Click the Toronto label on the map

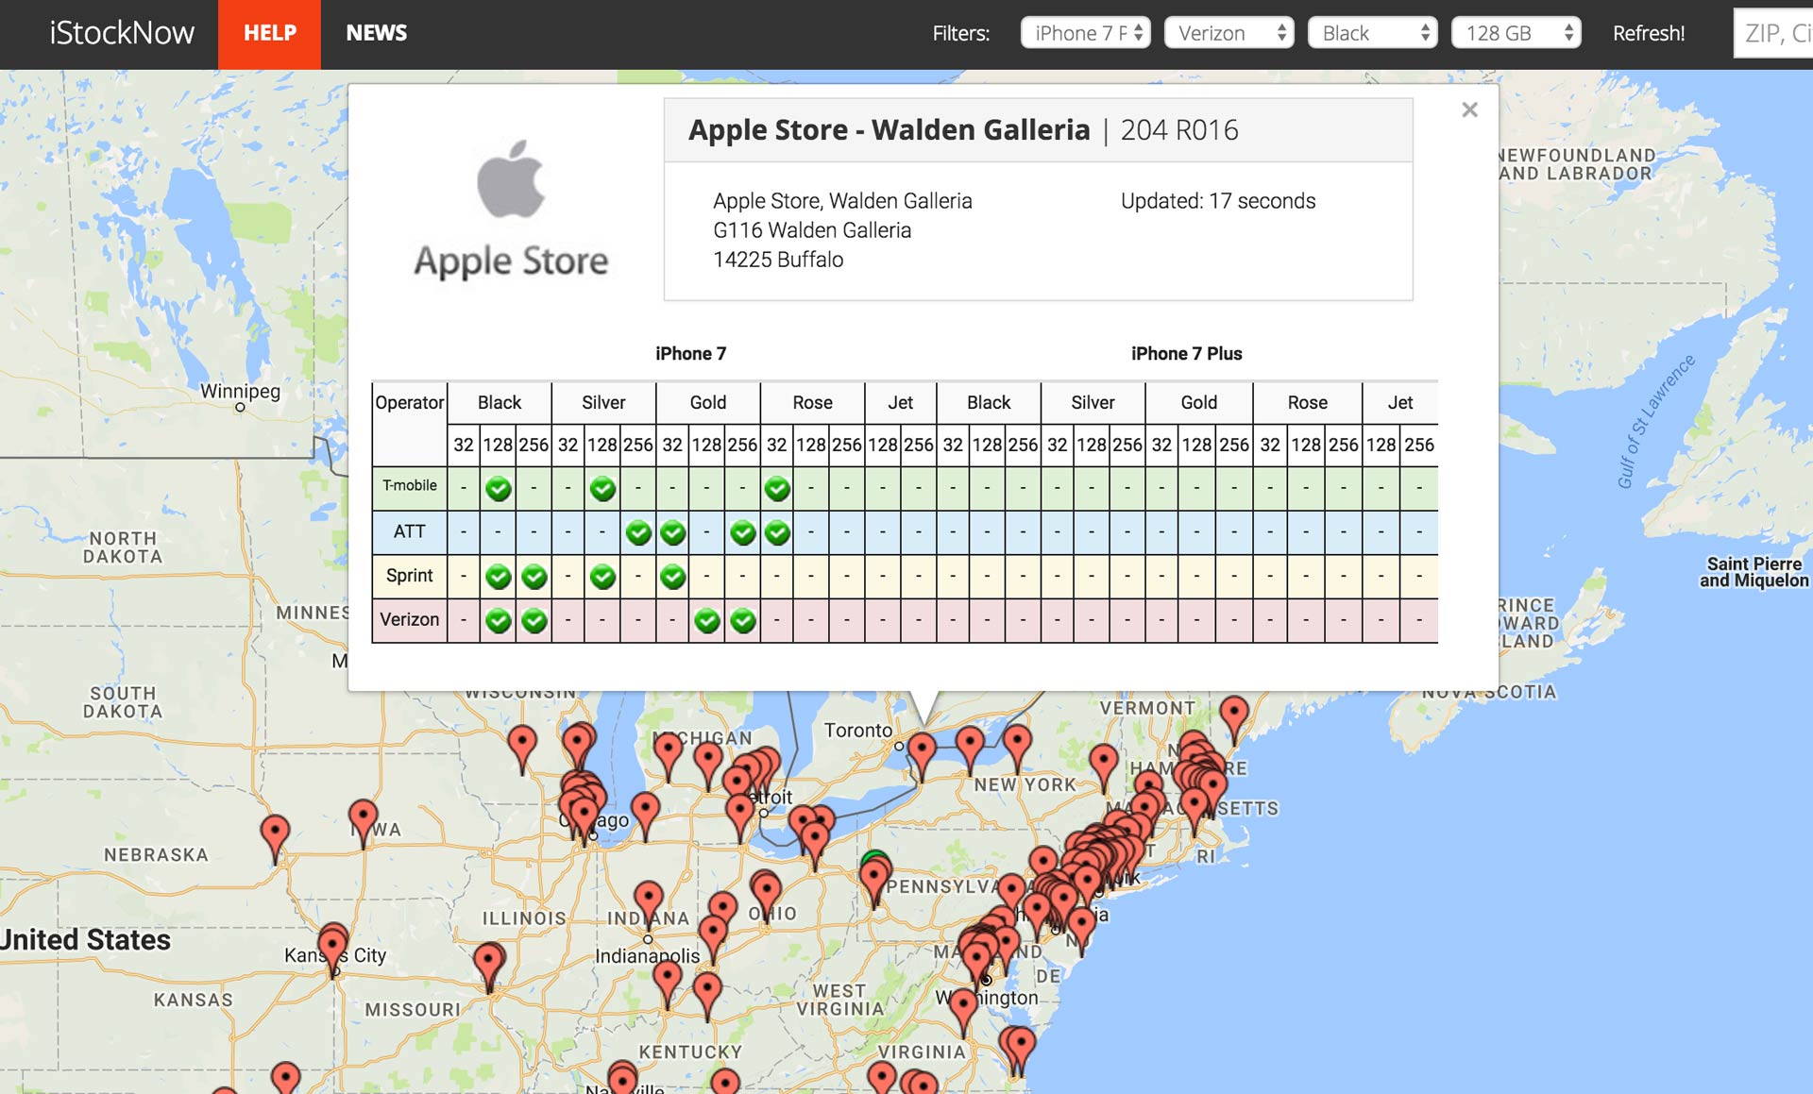pyautogui.click(x=857, y=730)
